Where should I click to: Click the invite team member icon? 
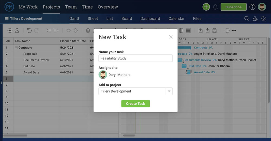click(x=255, y=18)
